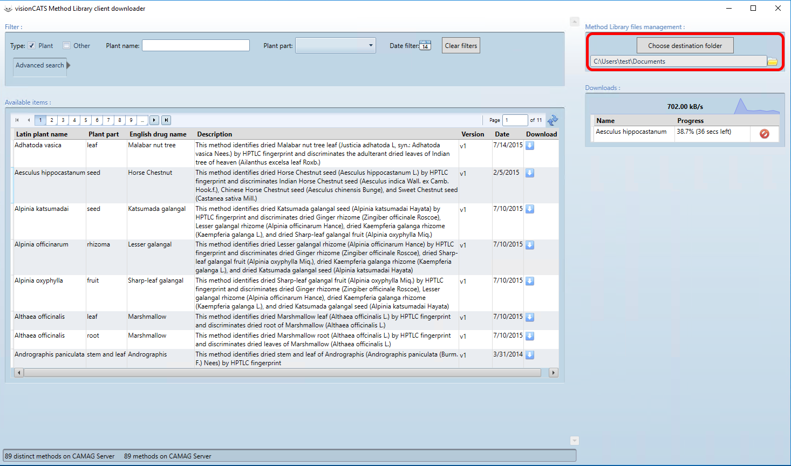Select page 7 in the pager
791x466 pixels.
click(108, 120)
